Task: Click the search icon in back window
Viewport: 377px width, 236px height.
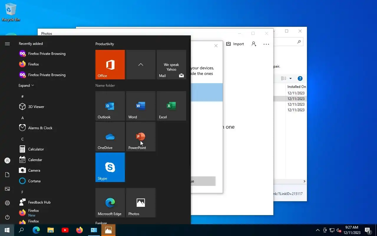Action: click(x=299, y=42)
